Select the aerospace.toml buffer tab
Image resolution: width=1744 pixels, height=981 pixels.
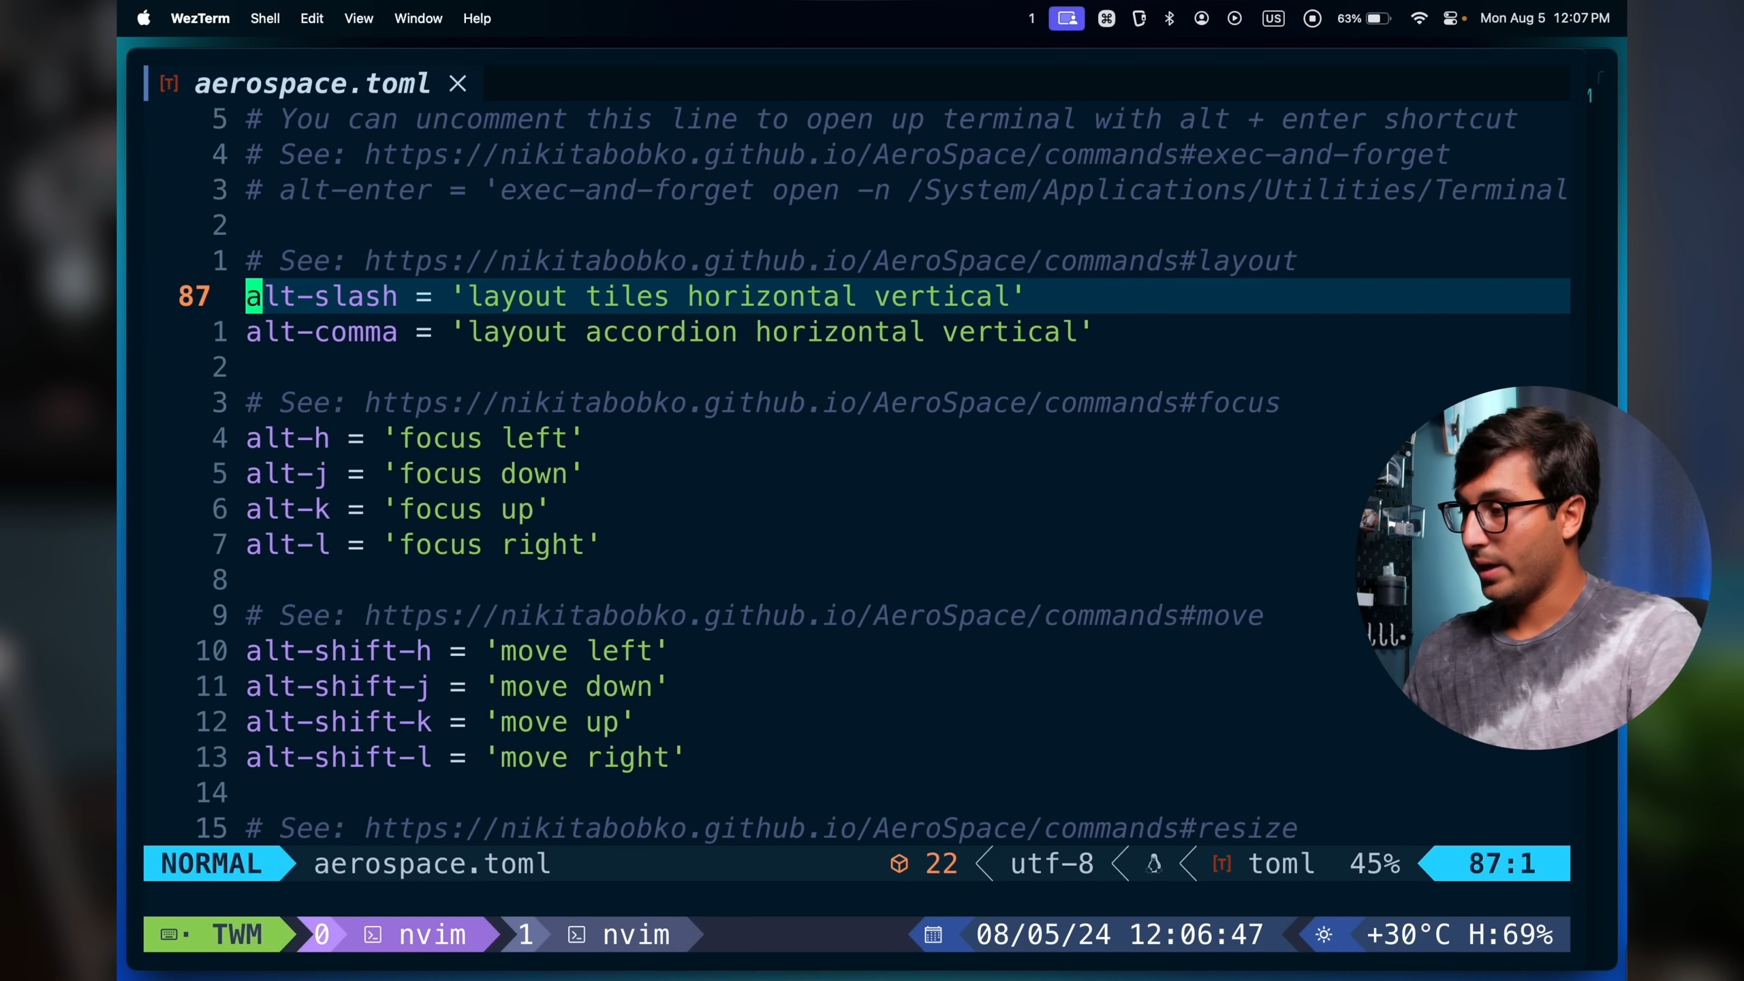311,84
